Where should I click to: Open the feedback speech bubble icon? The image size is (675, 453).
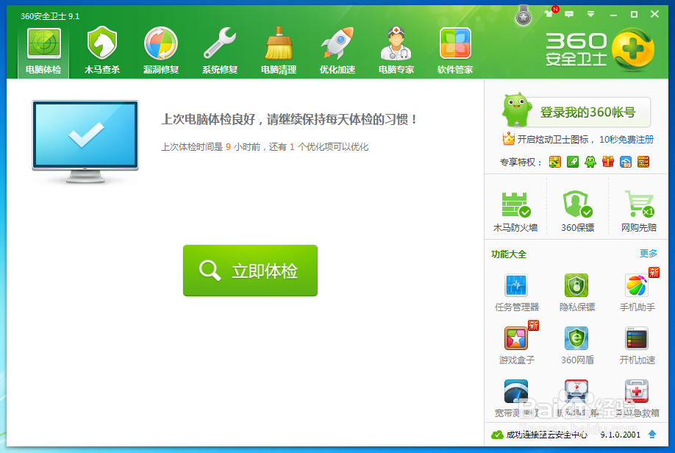[569, 14]
